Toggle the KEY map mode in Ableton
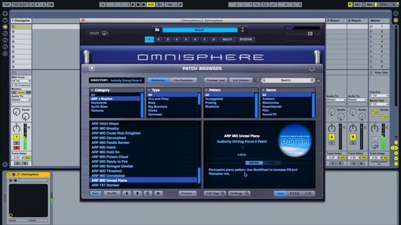 [x=358, y=4]
